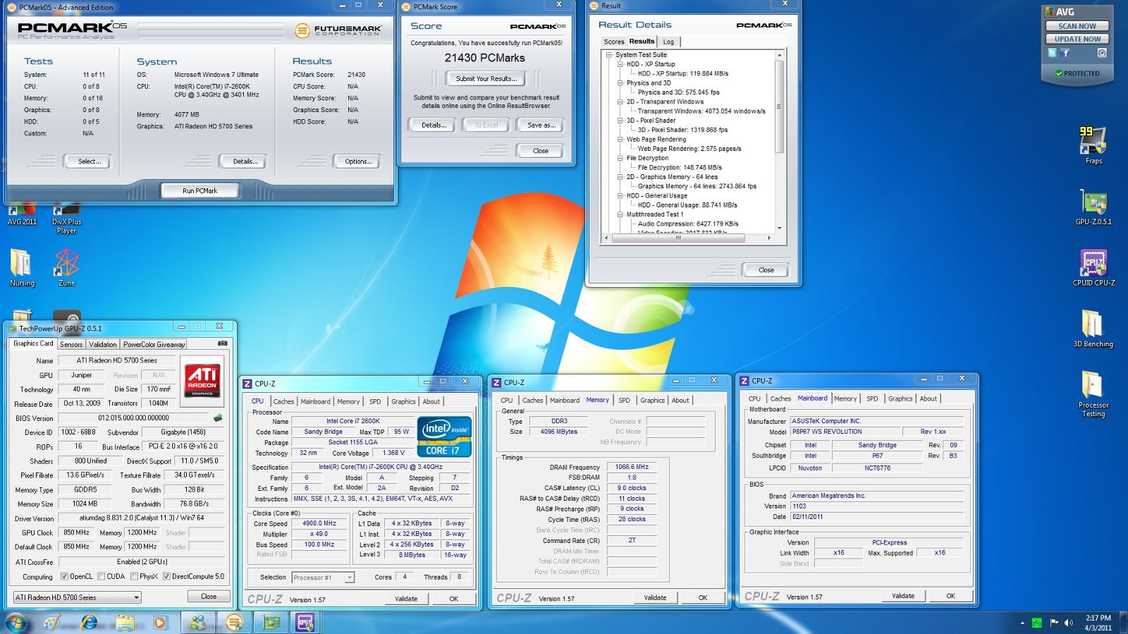Open SPD tab in CPU-Z Memory window
1128x634 pixels.
point(625,401)
